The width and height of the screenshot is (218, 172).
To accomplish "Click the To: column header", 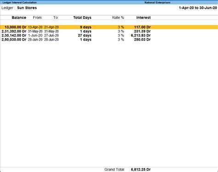I will (56, 18).
